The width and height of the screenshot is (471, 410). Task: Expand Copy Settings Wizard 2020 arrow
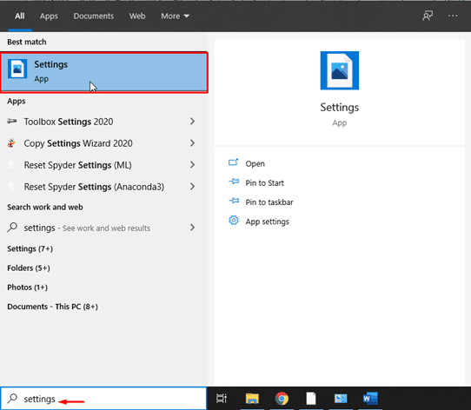pyautogui.click(x=192, y=143)
